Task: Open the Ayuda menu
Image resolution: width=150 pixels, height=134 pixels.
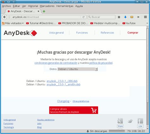Action: coord(79,6)
